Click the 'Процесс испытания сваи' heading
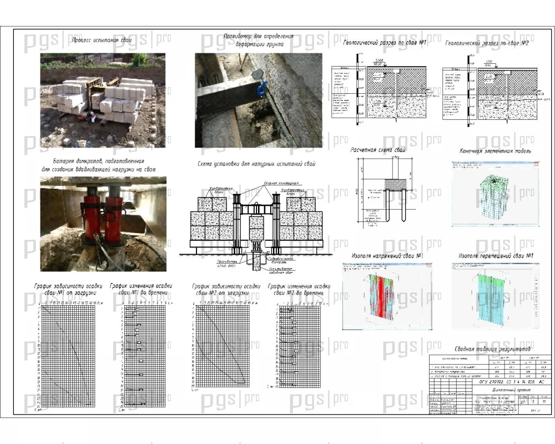Screen dimensions: 555x444 [x=102, y=40]
